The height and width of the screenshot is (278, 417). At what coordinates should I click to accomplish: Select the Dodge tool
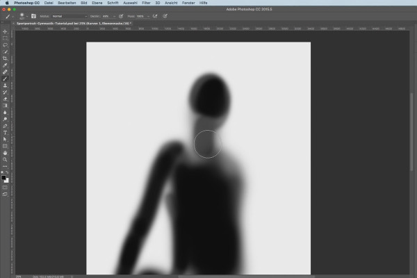click(x=5, y=119)
